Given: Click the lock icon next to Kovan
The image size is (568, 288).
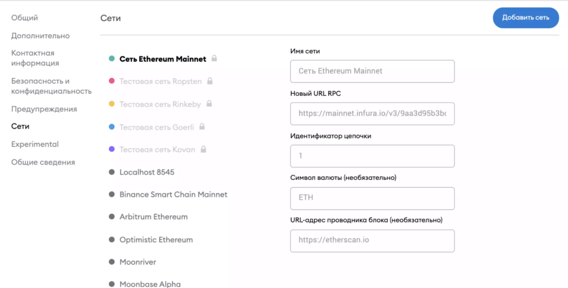Looking at the screenshot, I should tap(204, 150).
